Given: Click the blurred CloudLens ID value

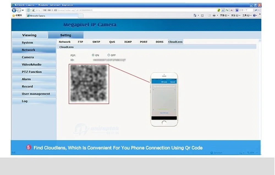Looking at the screenshot, I should [109, 60].
